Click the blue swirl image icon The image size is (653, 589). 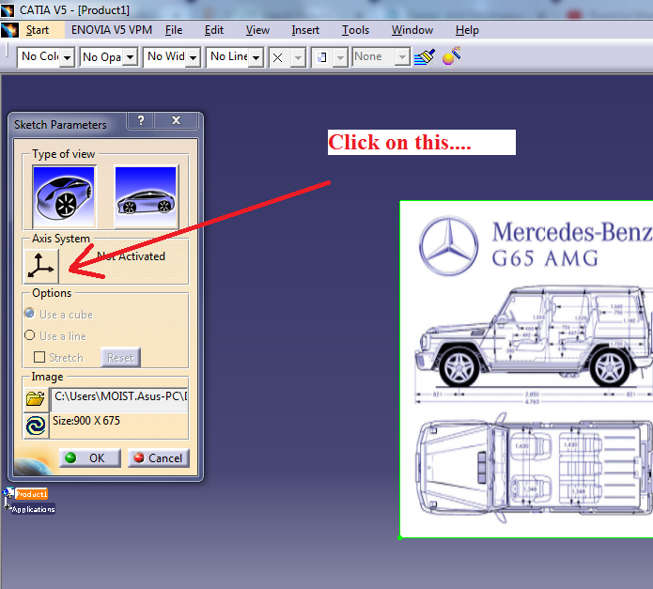[x=36, y=426]
